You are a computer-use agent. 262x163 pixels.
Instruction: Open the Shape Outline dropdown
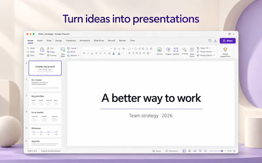tap(206, 52)
